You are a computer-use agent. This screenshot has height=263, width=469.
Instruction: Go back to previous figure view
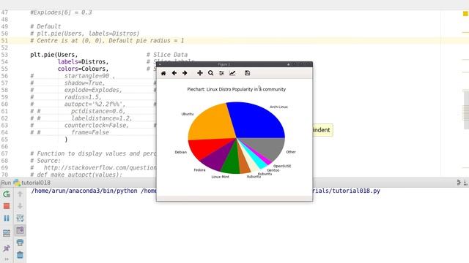coord(174,73)
